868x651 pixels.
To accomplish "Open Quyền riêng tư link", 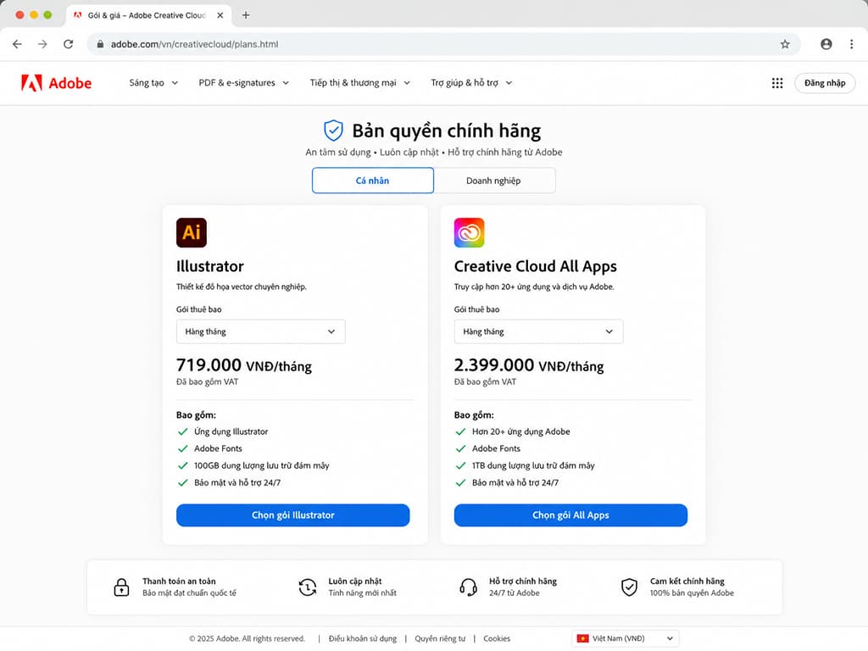I will point(440,638).
